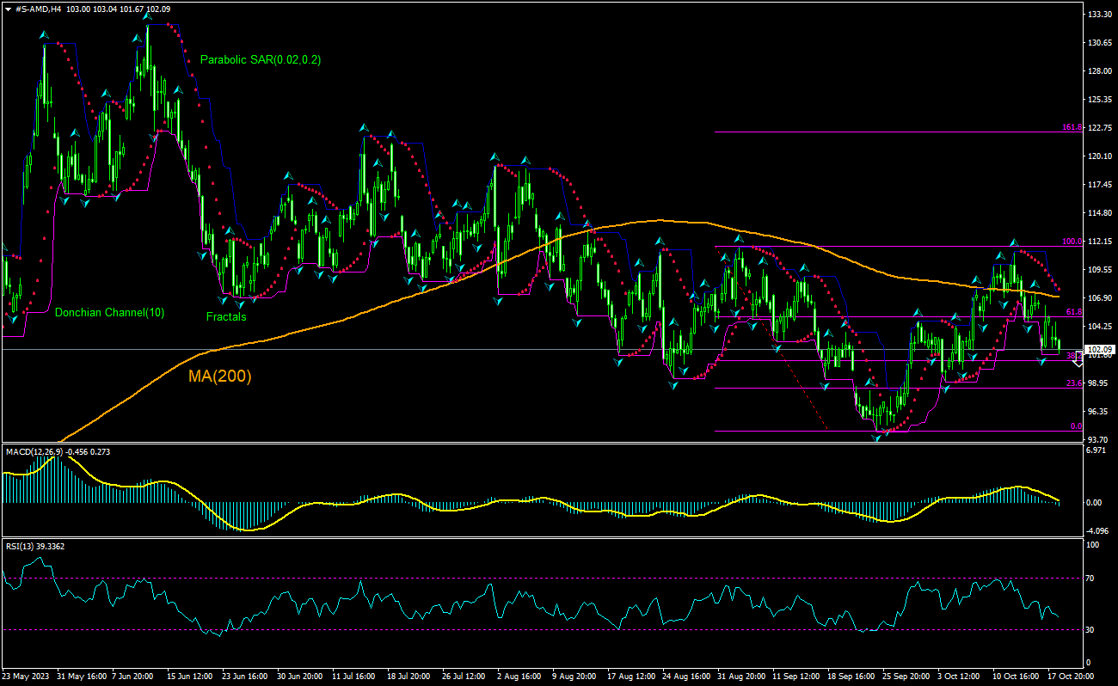Image resolution: width=1118 pixels, height=686 pixels.
Task: Select the Fractals indicator label
Action: tap(225, 317)
